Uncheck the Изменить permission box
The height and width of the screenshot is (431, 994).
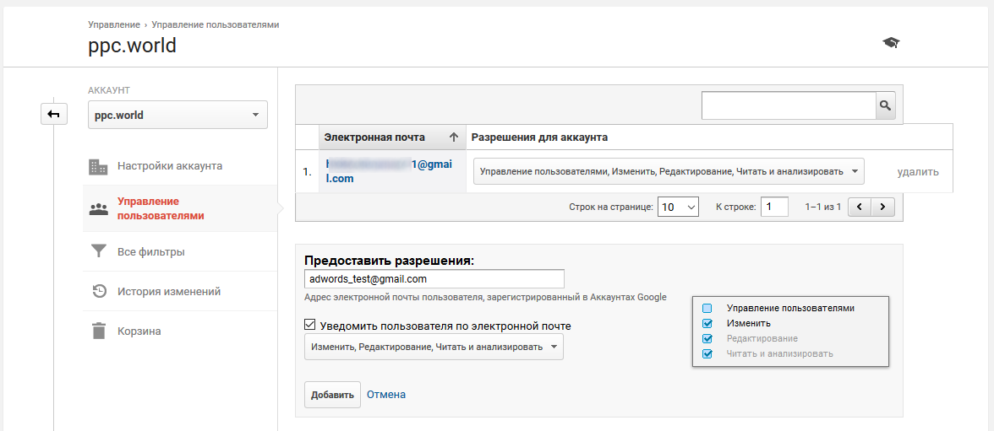[707, 323]
